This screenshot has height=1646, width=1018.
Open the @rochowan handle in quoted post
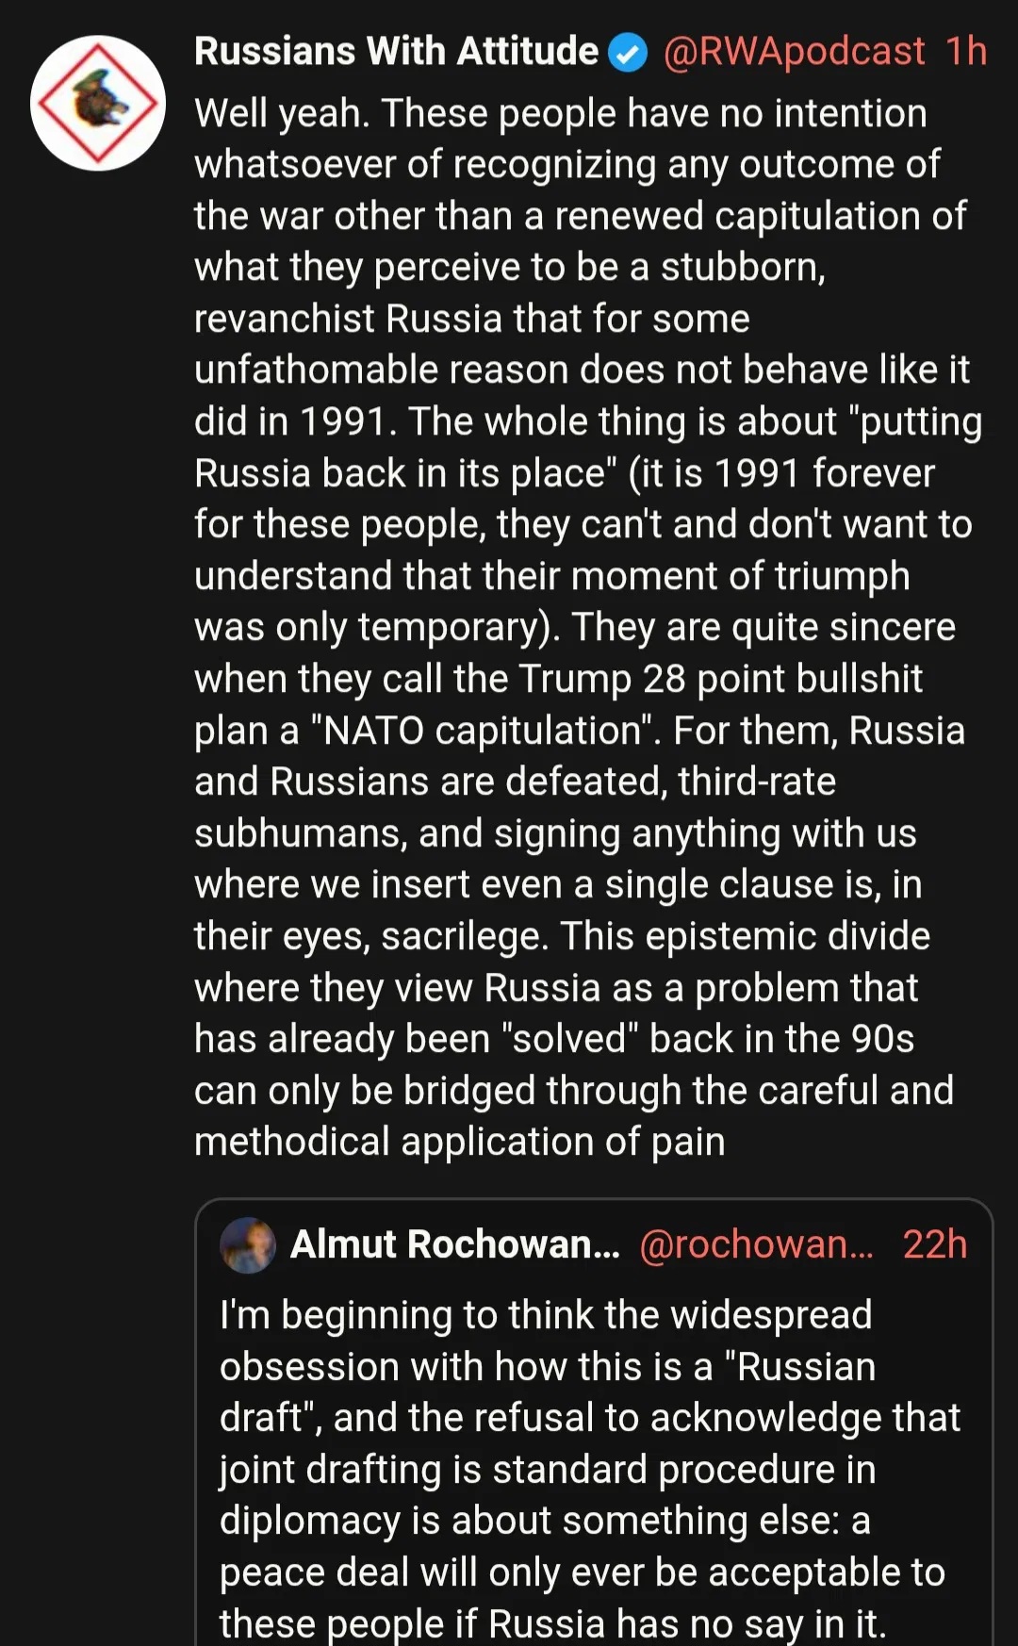[756, 1244]
